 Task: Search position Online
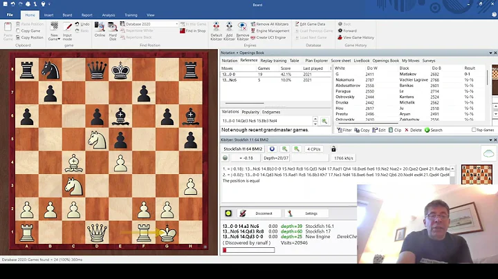tap(100, 30)
